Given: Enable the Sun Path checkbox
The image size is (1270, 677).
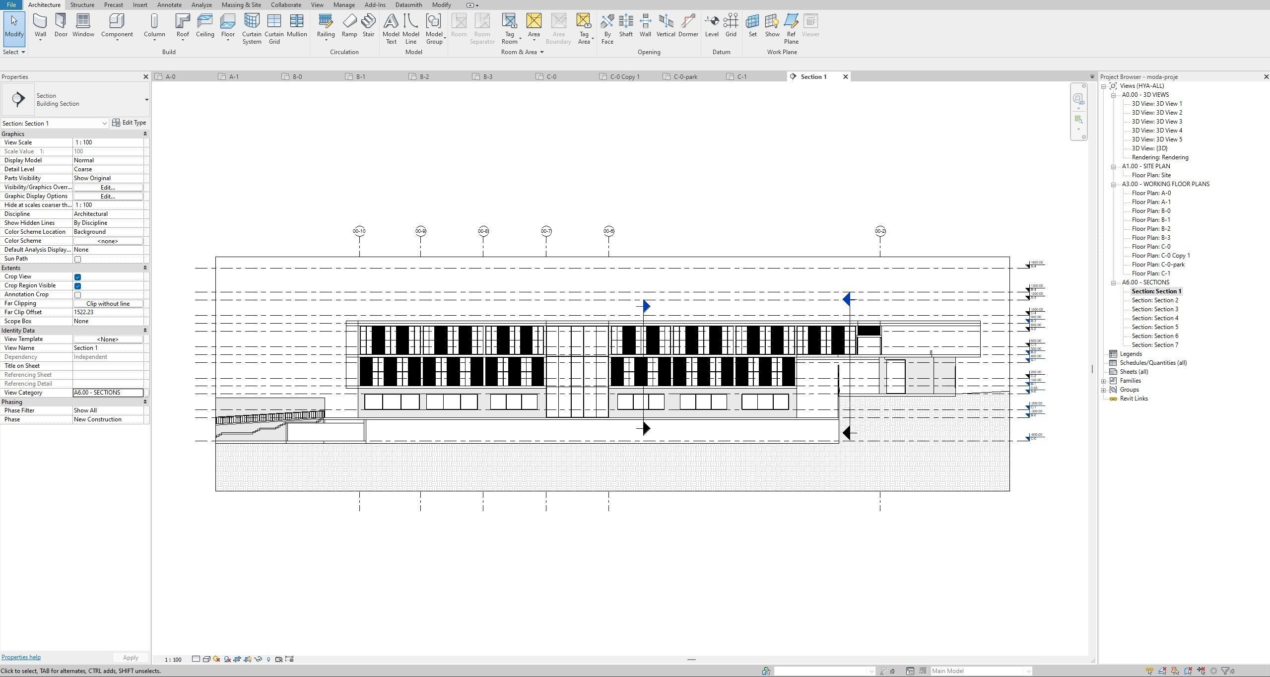Looking at the screenshot, I should (x=77, y=259).
